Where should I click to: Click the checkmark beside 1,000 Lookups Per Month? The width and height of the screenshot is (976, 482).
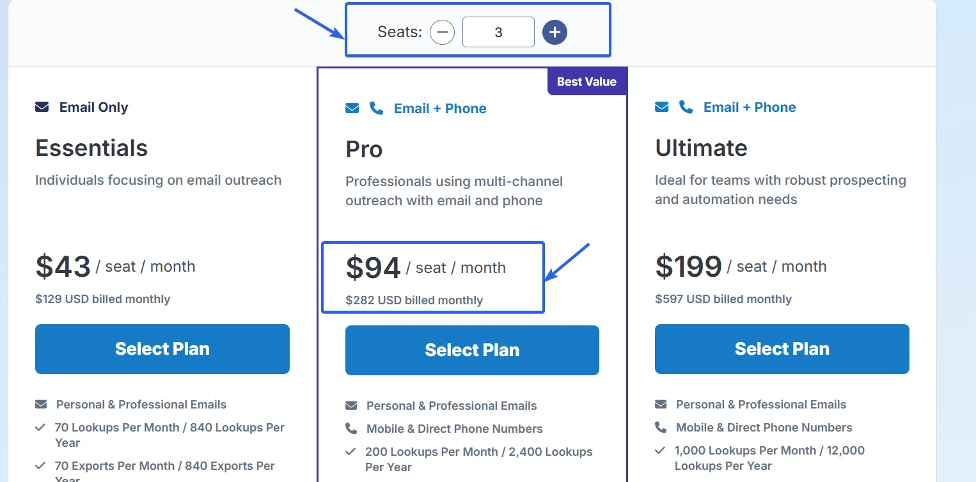[660, 450]
